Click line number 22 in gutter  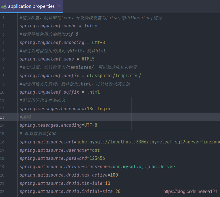(x=2, y=192)
